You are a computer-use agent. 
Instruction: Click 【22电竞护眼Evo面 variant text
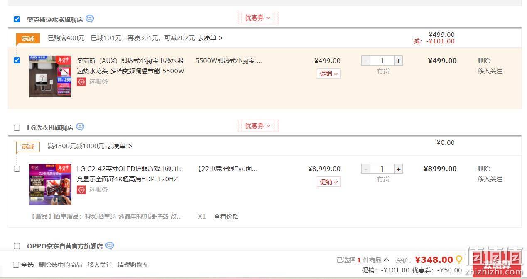coord(227,169)
